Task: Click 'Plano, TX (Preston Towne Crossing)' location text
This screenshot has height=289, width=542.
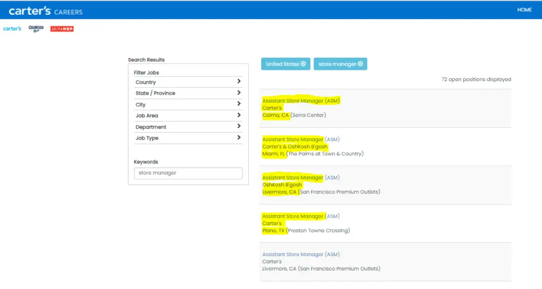Action: click(x=306, y=230)
